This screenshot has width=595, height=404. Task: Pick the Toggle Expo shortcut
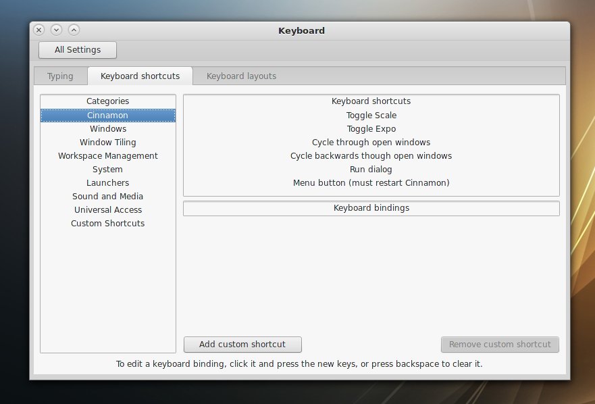371,129
